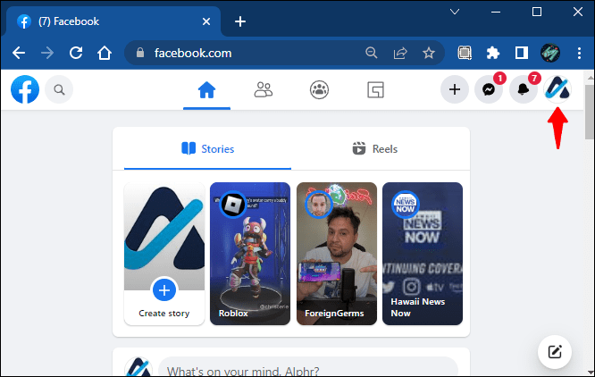The image size is (595, 377).
Task: Click the new message compose button
Action: 555,352
